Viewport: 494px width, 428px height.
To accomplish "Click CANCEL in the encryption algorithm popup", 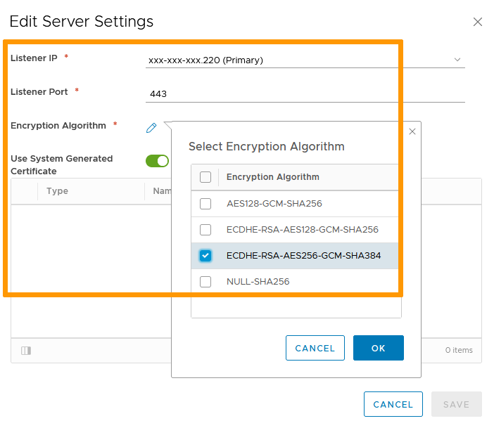I will 315,348.
